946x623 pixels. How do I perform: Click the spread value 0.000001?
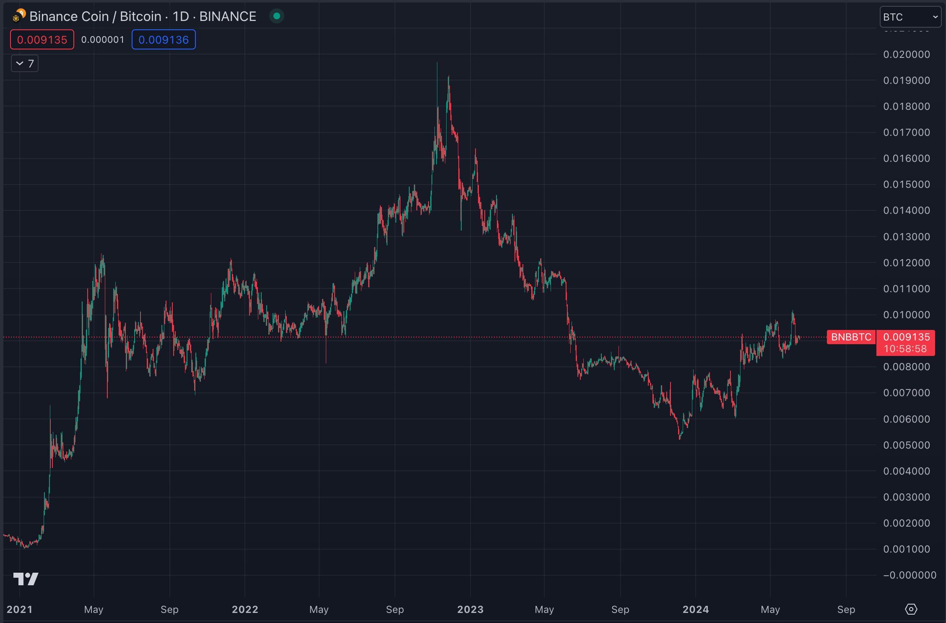[103, 40]
